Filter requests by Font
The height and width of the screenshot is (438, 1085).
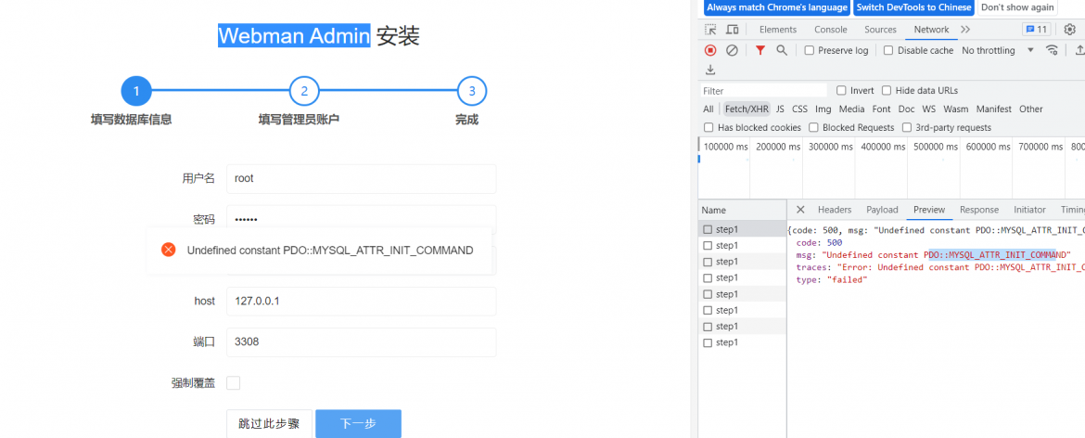882,109
